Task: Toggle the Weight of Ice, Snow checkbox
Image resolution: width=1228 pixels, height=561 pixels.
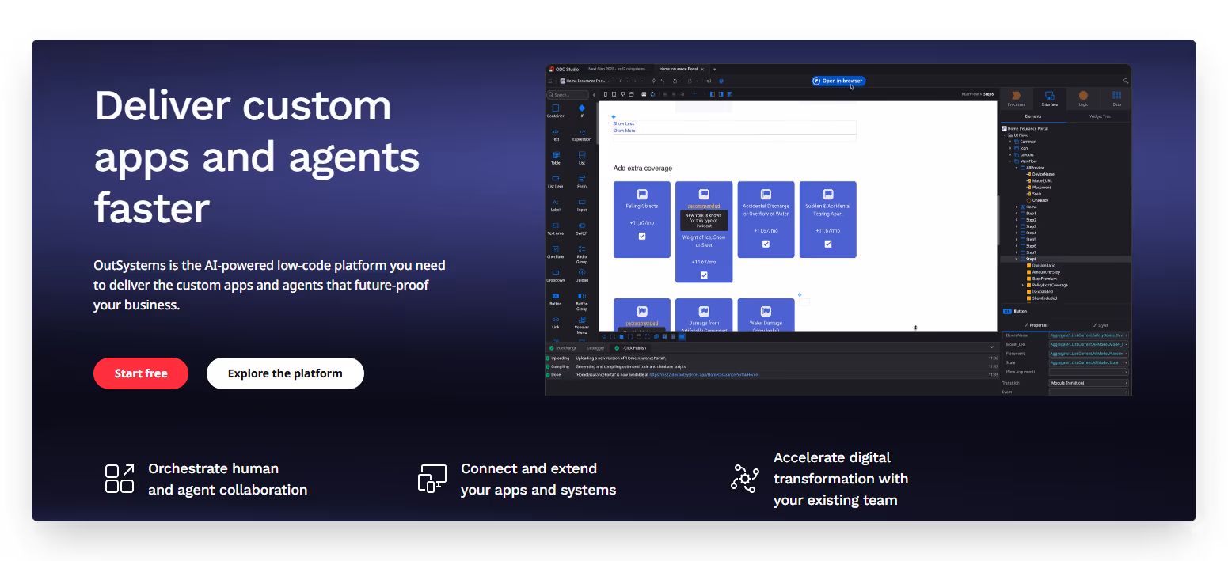Action: [704, 275]
